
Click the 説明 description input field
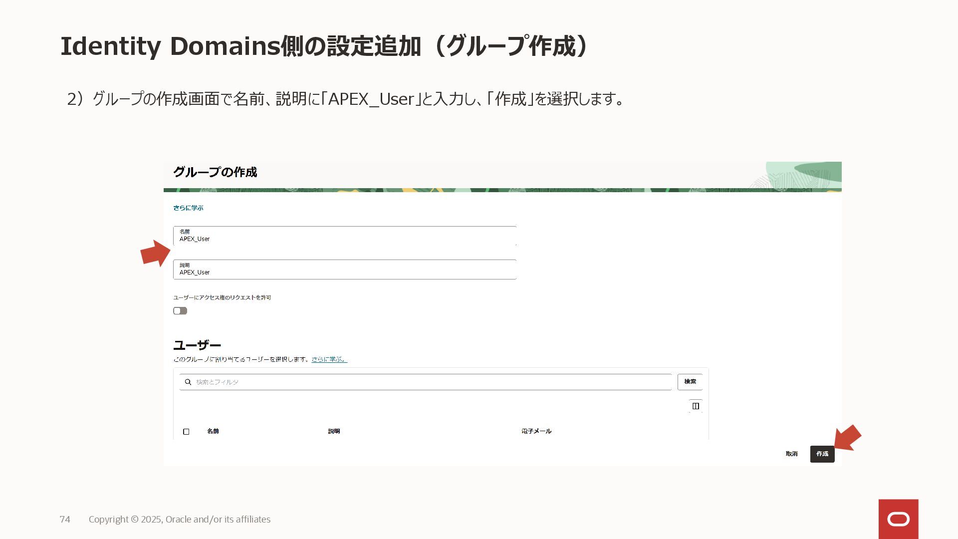pyautogui.click(x=345, y=269)
